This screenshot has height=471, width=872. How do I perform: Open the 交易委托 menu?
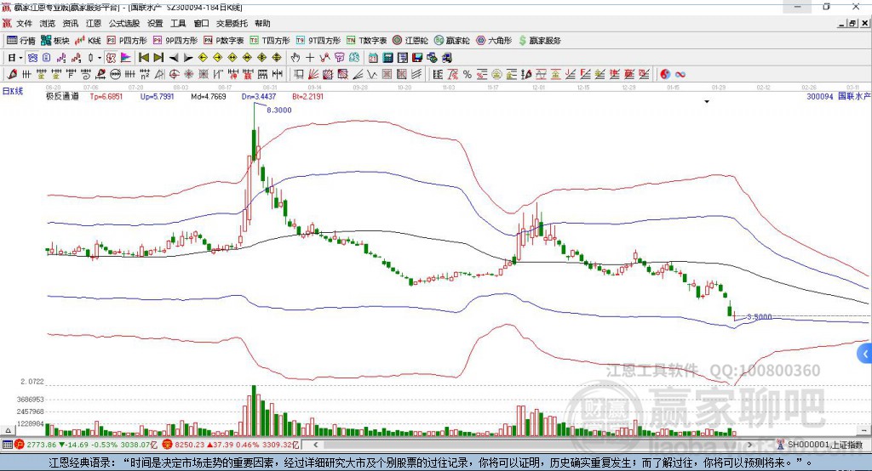coord(232,23)
